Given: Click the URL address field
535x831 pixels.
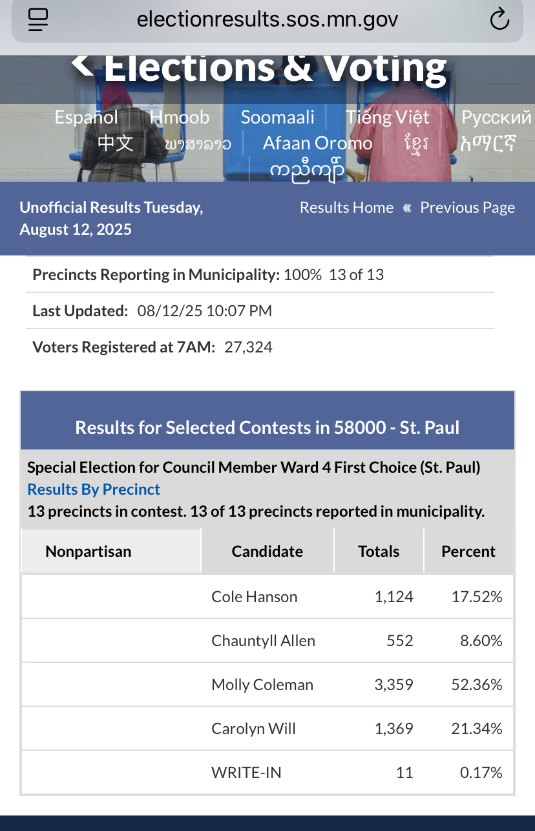Looking at the screenshot, I should pyautogui.click(x=267, y=20).
